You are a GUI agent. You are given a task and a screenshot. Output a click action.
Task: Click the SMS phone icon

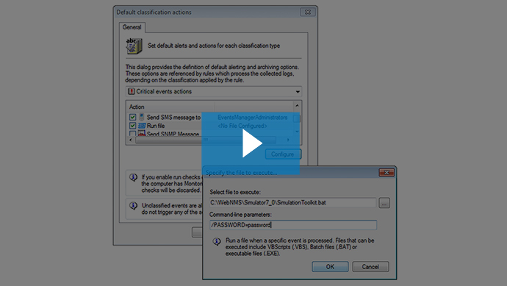point(142,117)
